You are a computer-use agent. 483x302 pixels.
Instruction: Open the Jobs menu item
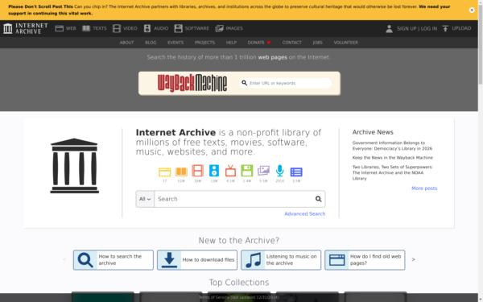coord(318,43)
